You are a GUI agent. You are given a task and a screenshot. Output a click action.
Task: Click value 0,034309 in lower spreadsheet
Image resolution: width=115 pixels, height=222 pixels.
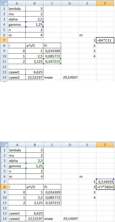(x=52, y=192)
